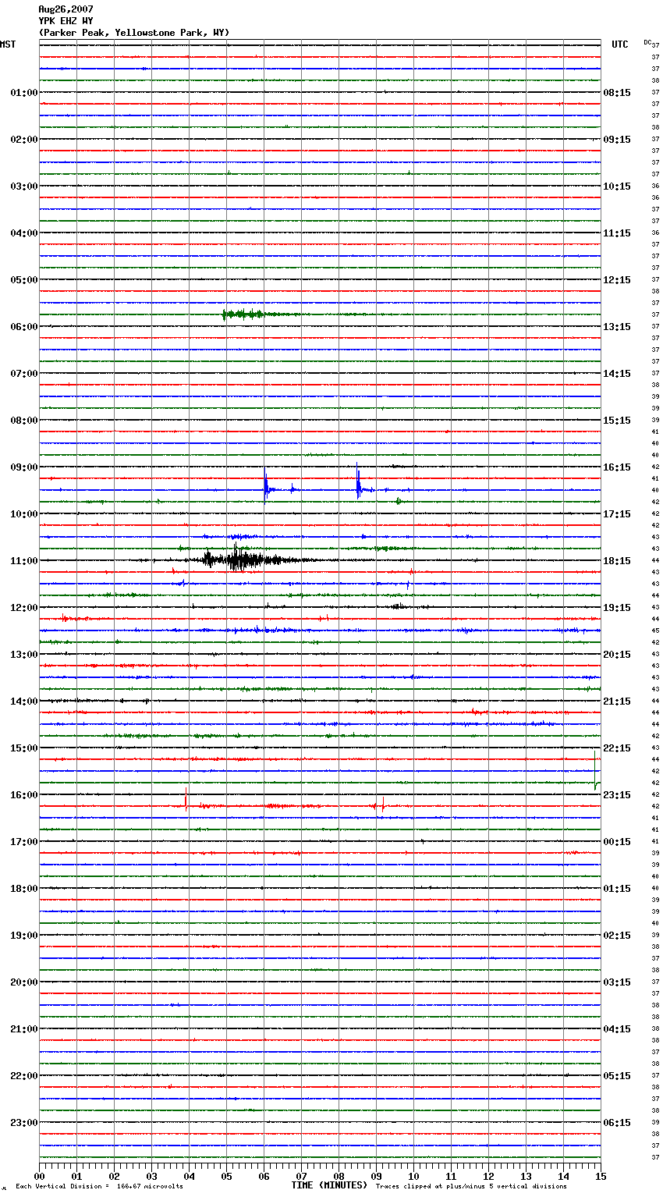Click the "10:15" UTC time label
663x1197 pixels.
point(617,186)
